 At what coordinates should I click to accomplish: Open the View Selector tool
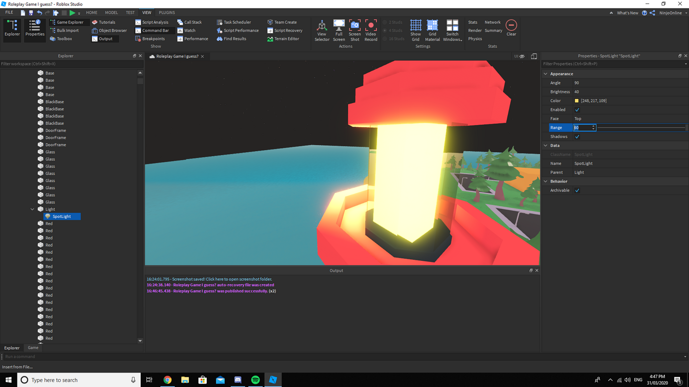(x=322, y=30)
